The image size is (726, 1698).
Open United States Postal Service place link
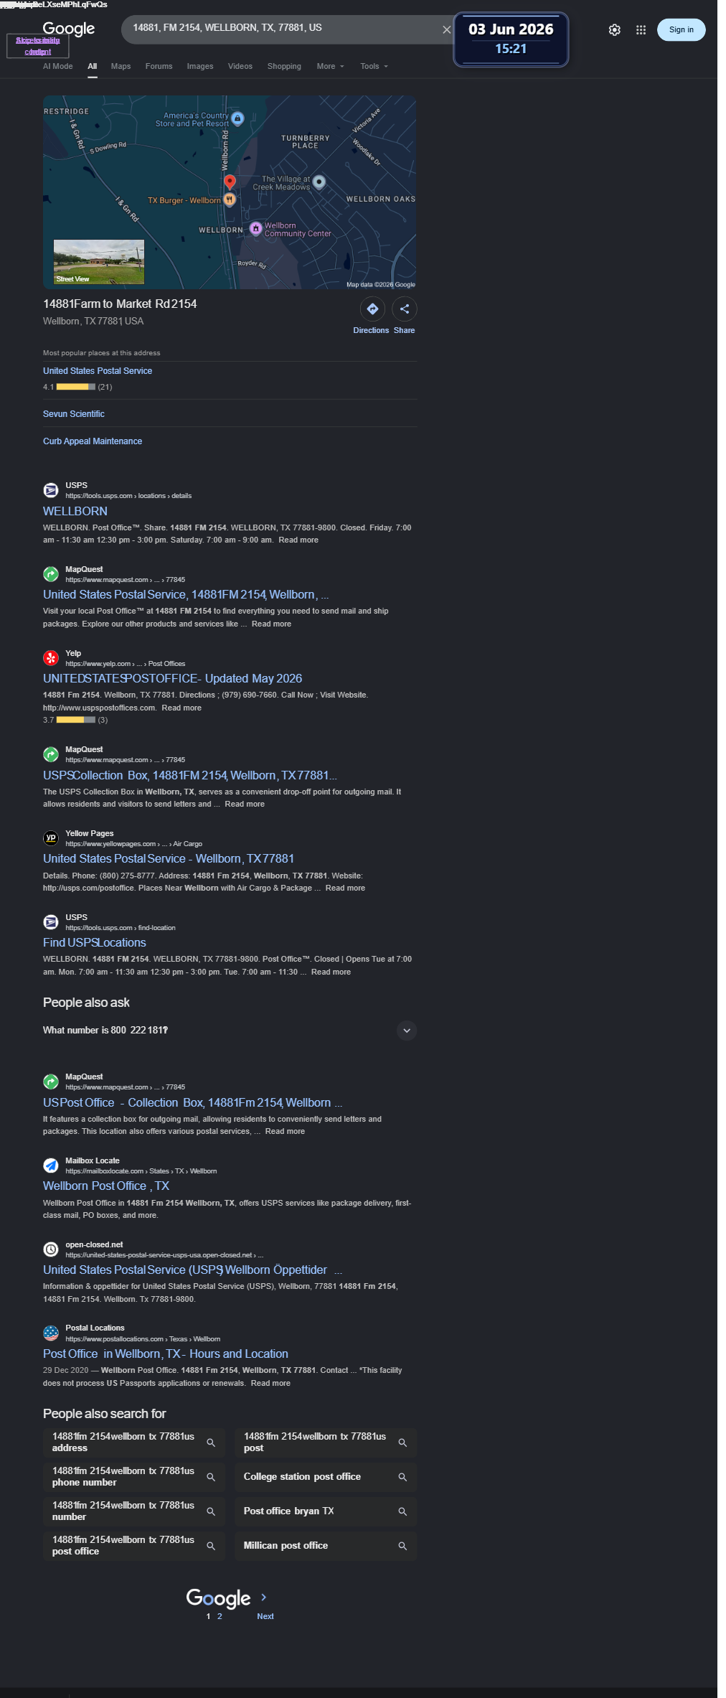point(98,371)
